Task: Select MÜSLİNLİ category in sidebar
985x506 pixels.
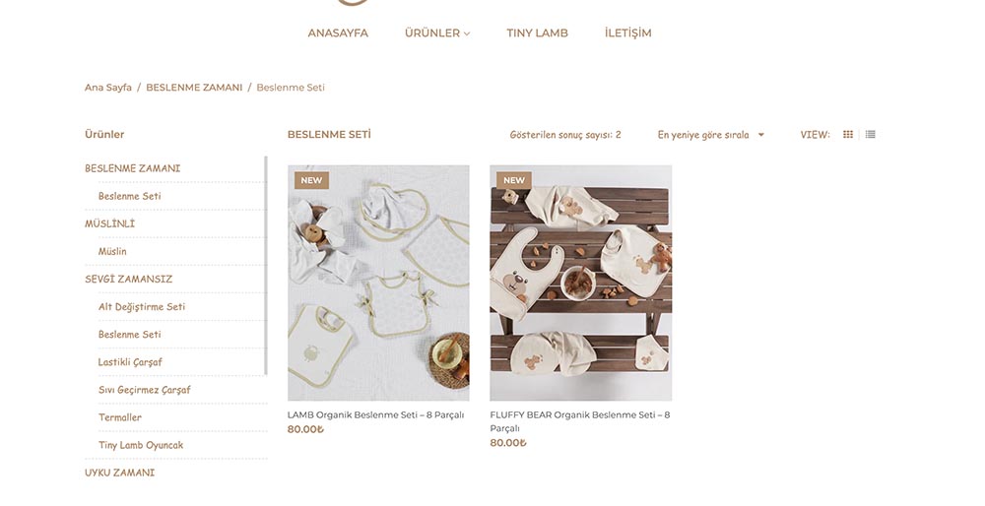Action: 110,223
